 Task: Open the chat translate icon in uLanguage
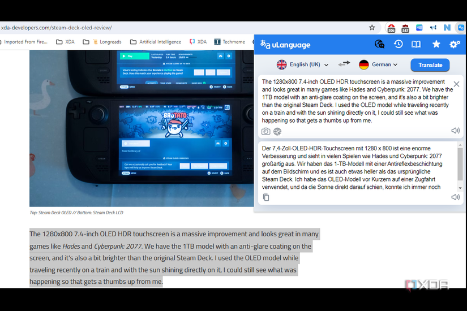pos(379,44)
